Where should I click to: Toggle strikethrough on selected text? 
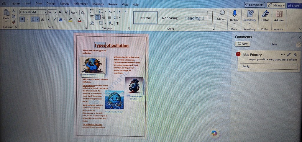[42, 19]
